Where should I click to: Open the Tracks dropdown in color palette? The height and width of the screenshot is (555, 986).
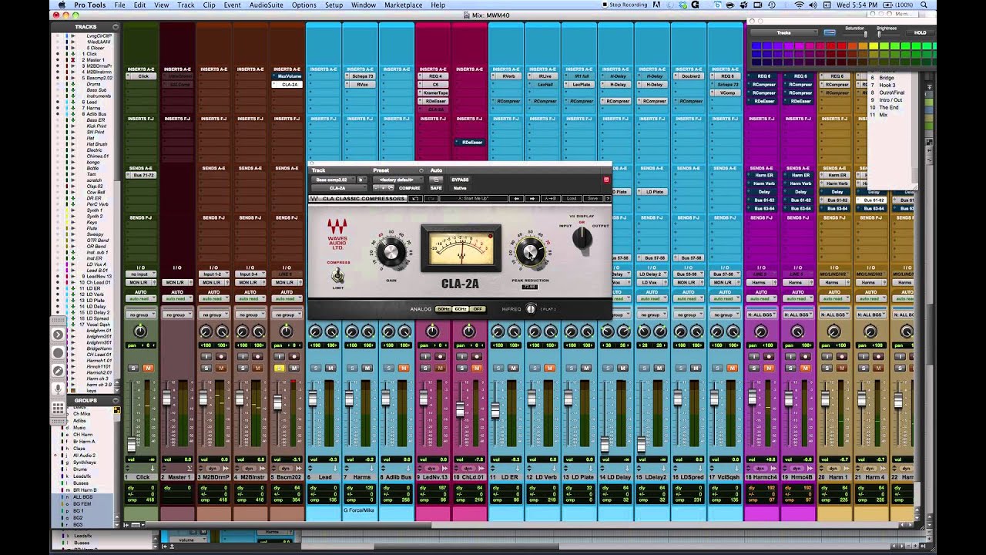[x=784, y=32]
